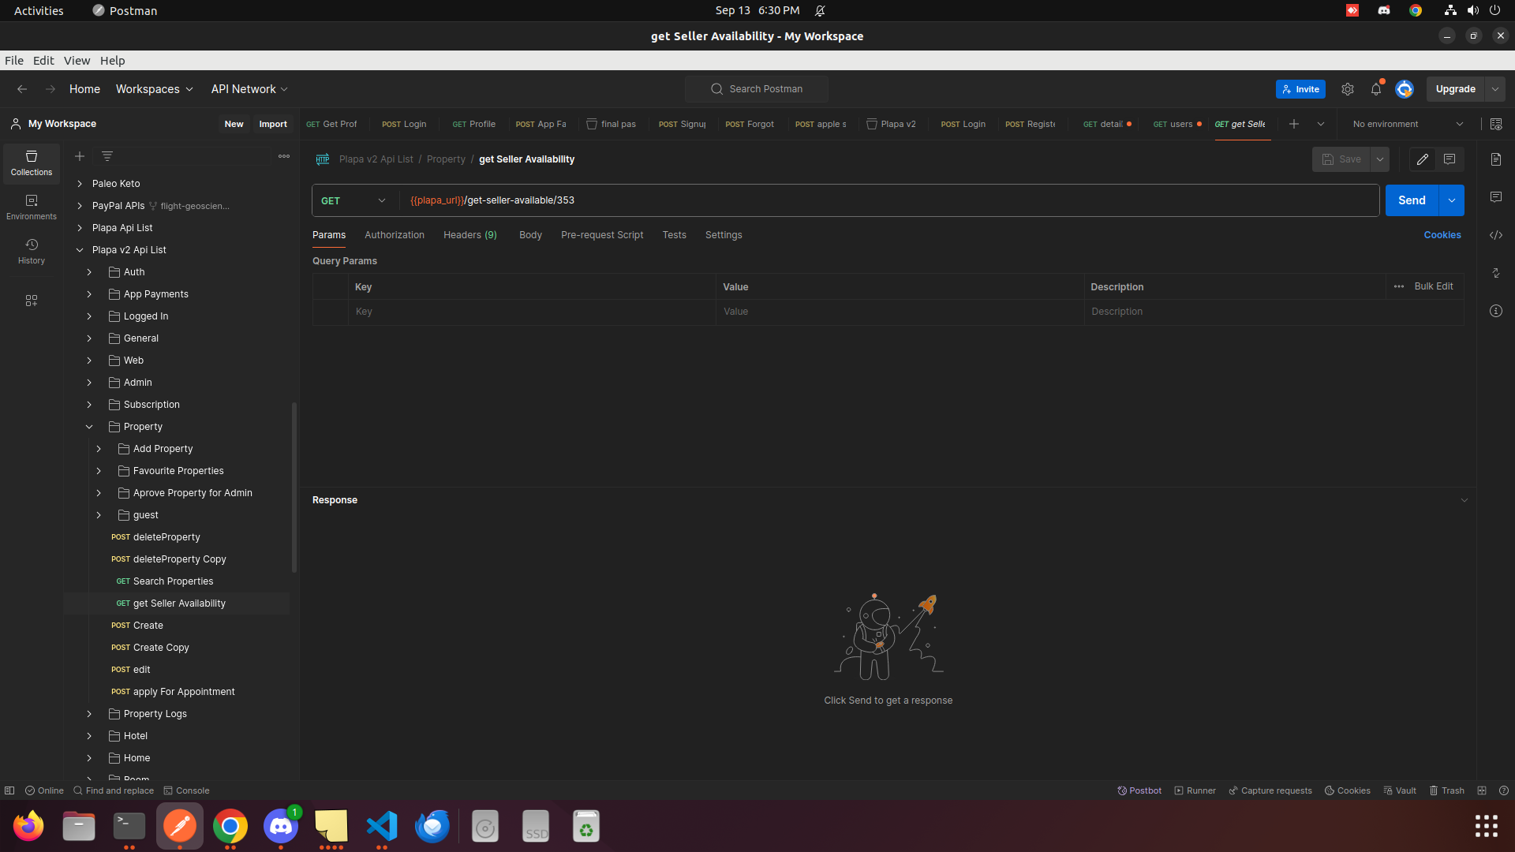Open the File menu

pyautogui.click(x=14, y=61)
